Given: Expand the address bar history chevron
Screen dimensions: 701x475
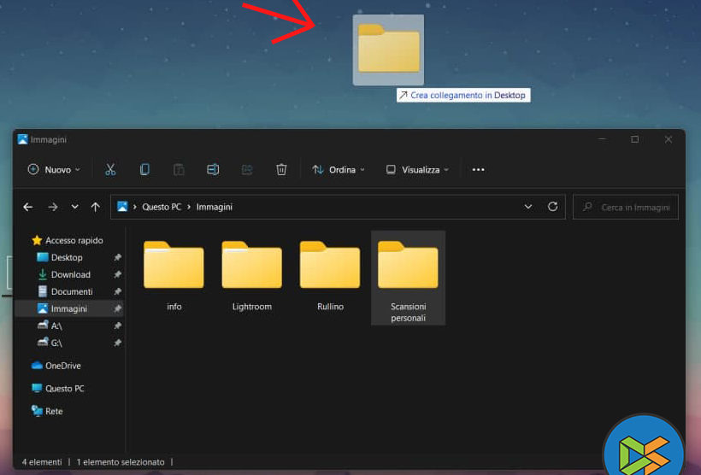Looking at the screenshot, I should [x=528, y=207].
